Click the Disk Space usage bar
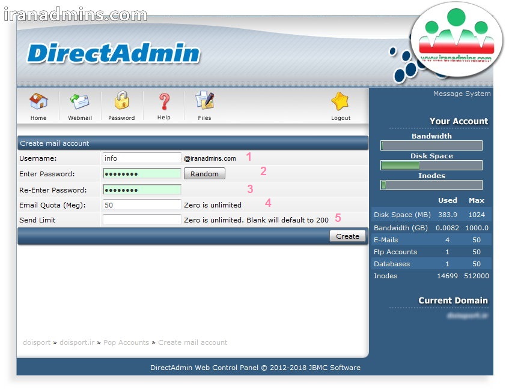This screenshot has width=509, height=391. [x=431, y=165]
